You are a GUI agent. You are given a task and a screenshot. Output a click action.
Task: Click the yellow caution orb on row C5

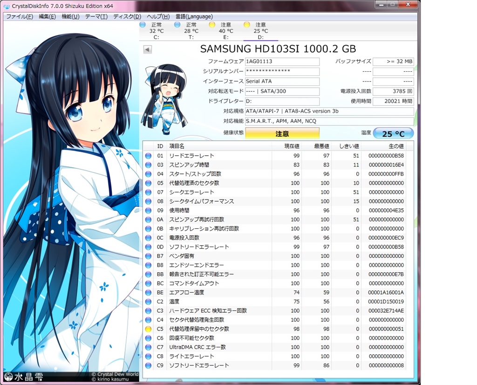click(x=148, y=329)
